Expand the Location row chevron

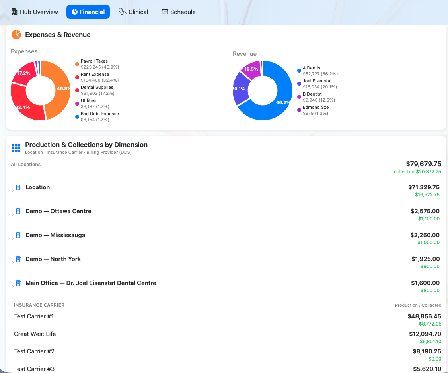[x=12, y=190]
